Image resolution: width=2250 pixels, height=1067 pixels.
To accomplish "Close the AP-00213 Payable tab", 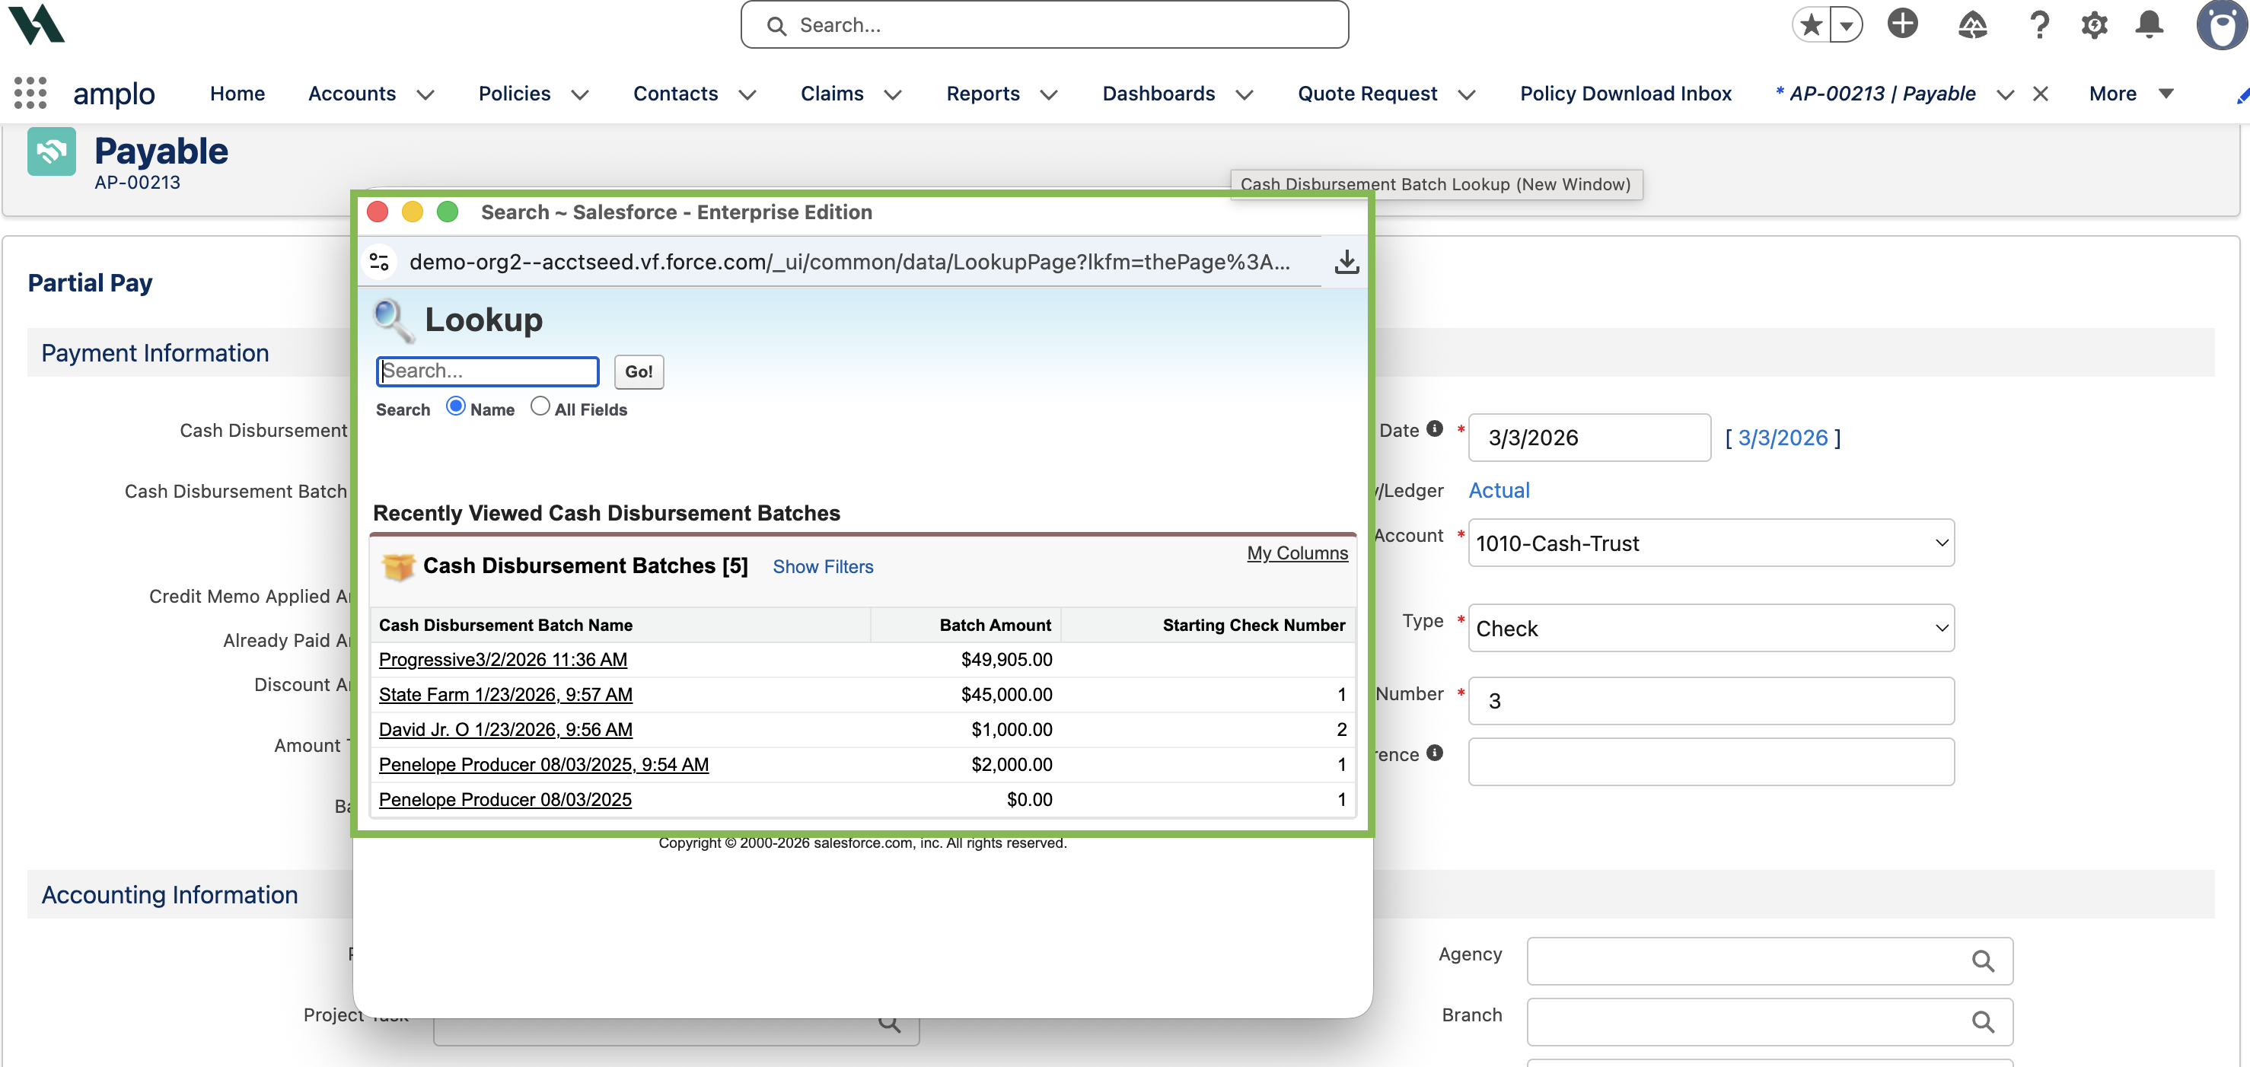I will point(2041,94).
